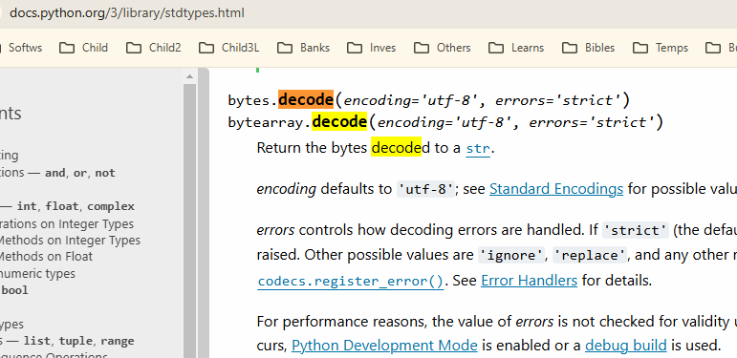The image size is (737, 358).
Task: Open the Standard Encodings link
Action: click(556, 189)
